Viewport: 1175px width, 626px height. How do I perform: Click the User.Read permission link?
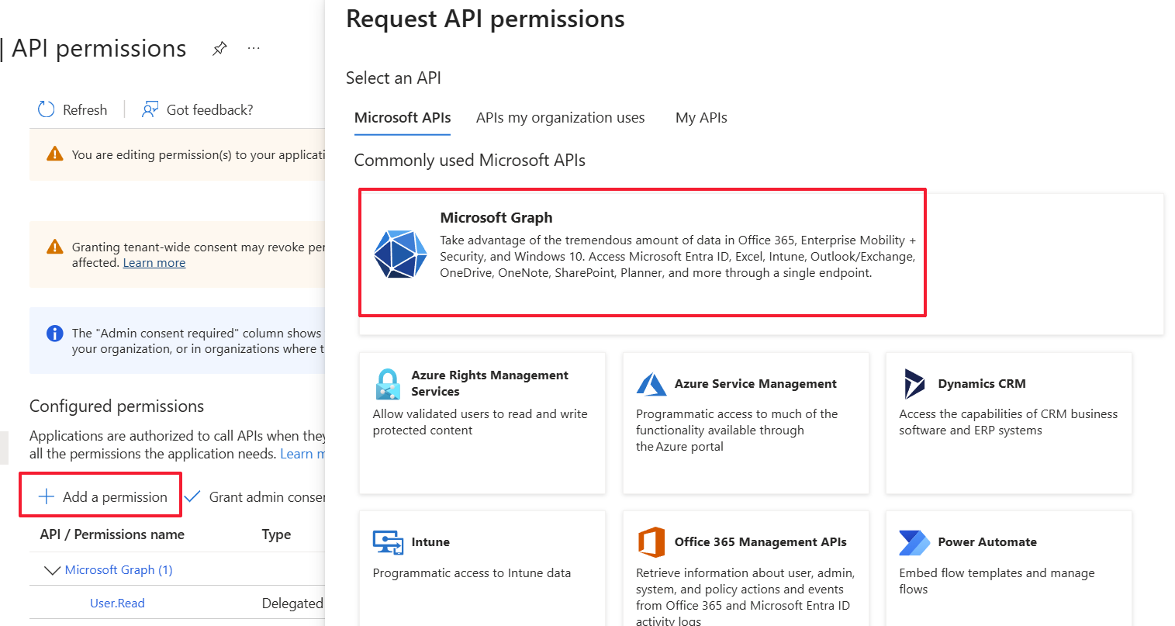(x=117, y=604)
